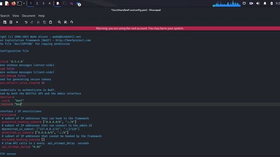Viewport: 280px width, 157px height.
Task: Click the http://beefproject.com URL text
Action: (x=73, y=40)
